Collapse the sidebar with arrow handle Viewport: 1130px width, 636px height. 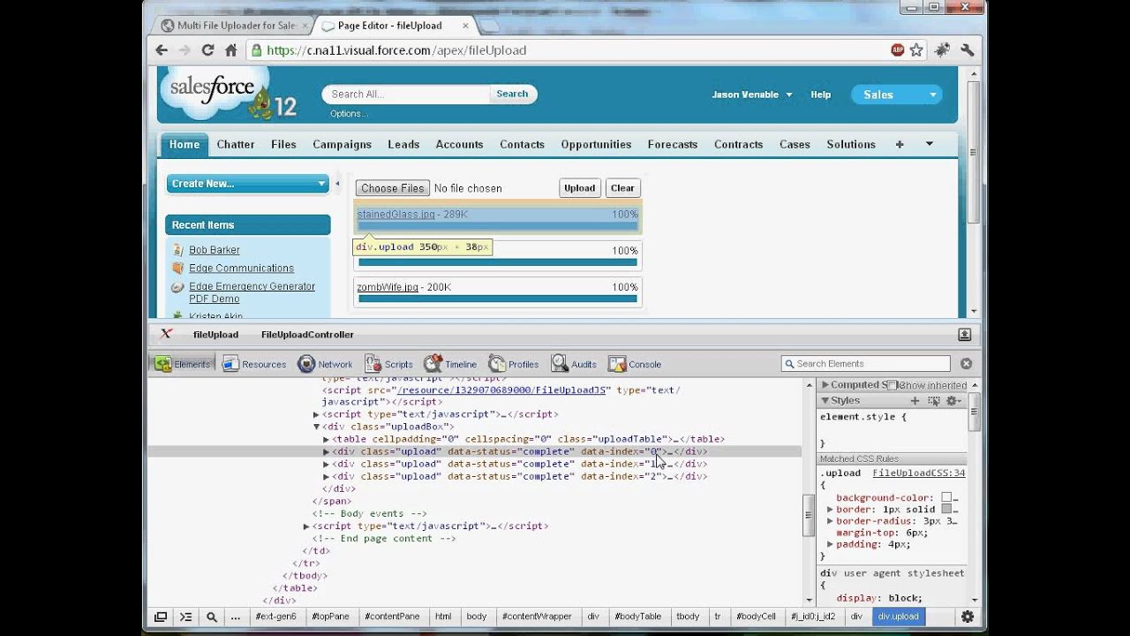click(336, 184)
